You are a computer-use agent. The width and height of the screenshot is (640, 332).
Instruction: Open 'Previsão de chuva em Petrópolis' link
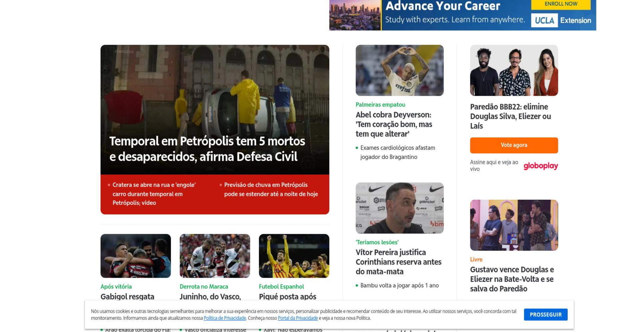(271, 189)
